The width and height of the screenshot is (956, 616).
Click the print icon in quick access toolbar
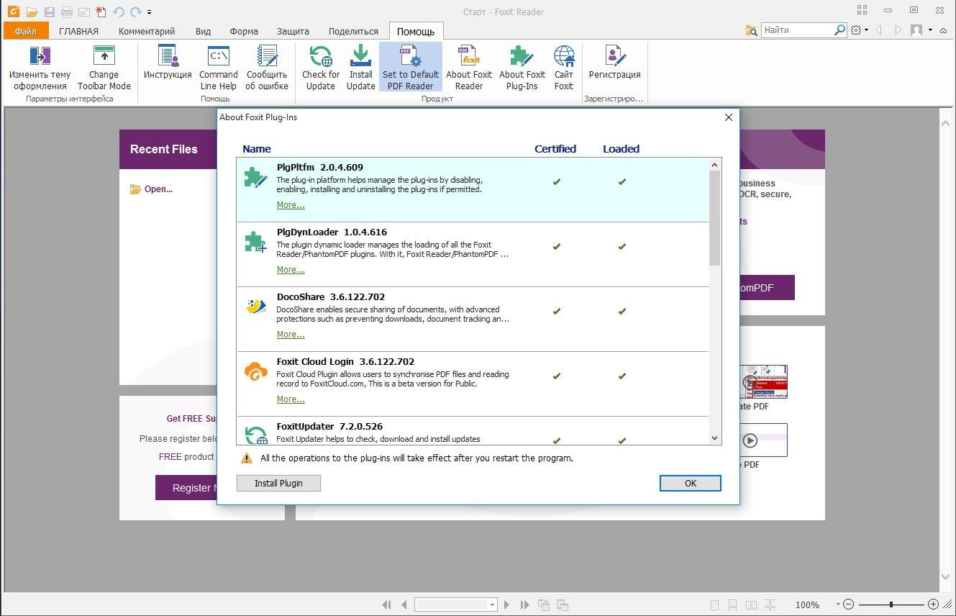point(67,12)
